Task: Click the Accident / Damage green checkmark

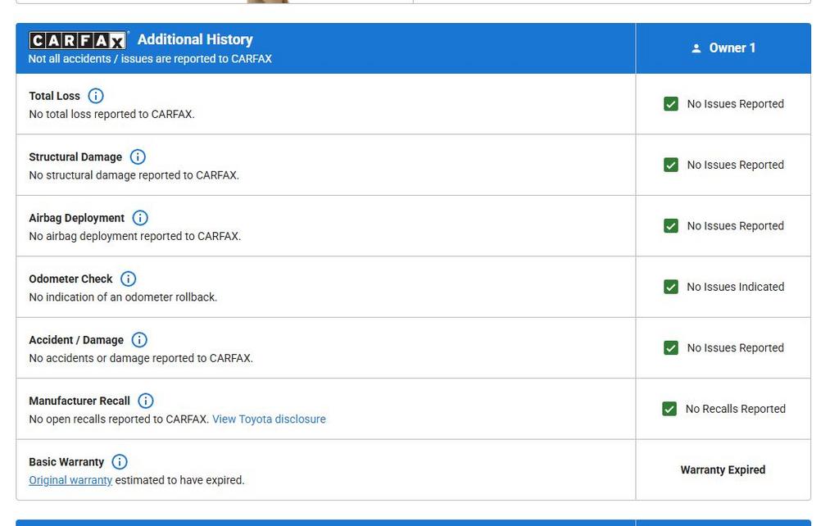Action: (x=671, y=348)
